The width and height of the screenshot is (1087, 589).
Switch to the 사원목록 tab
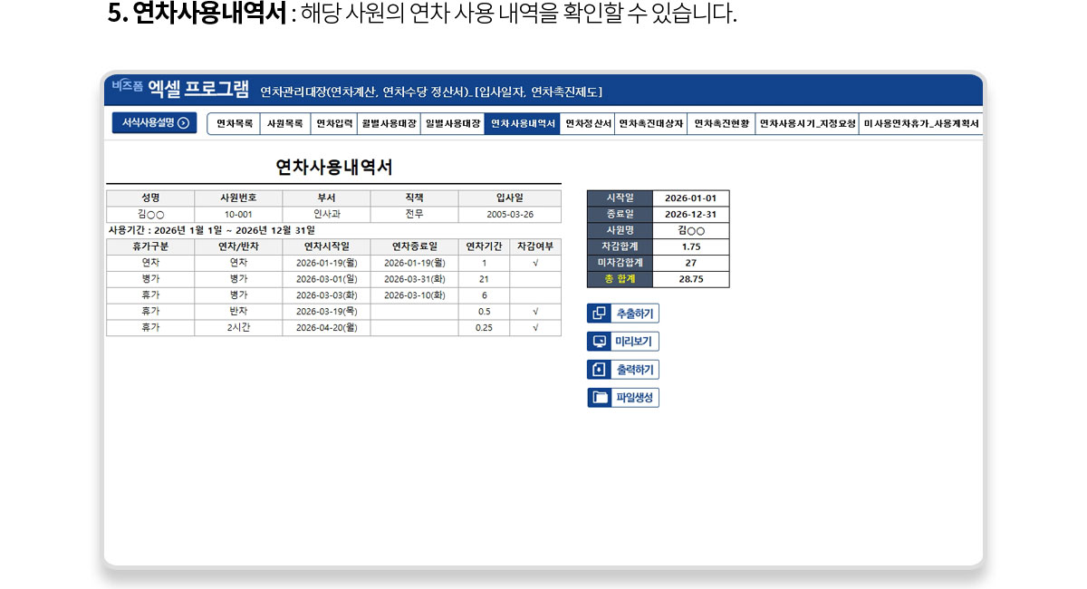285,124
